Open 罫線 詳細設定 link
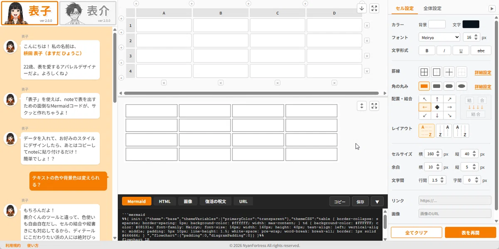 (x=483, y=73)
